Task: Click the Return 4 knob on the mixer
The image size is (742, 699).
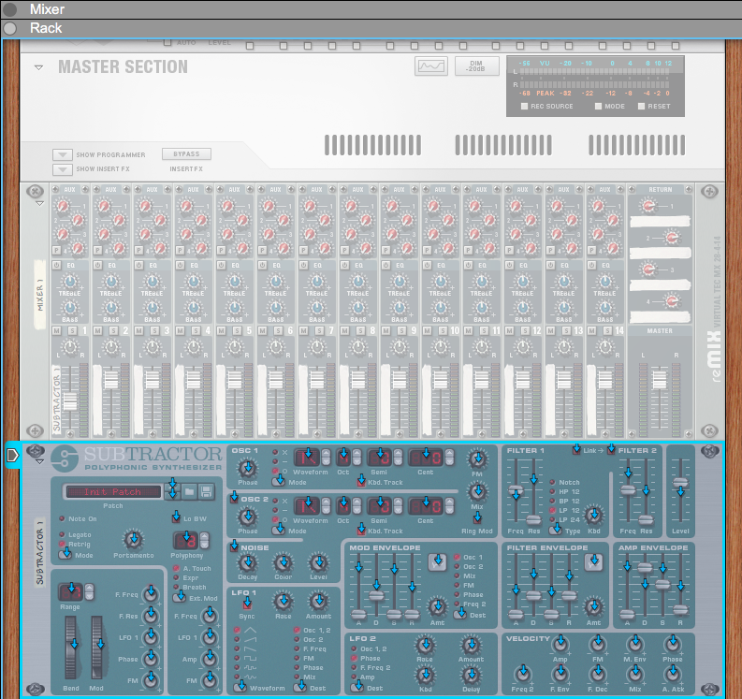Action: [671, 301]
